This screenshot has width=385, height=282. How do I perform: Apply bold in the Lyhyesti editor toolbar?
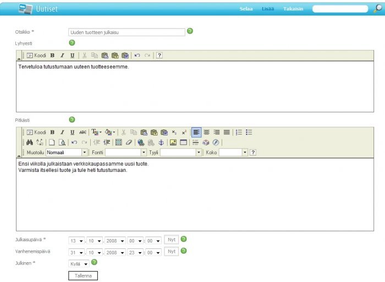tap(52, 55)
